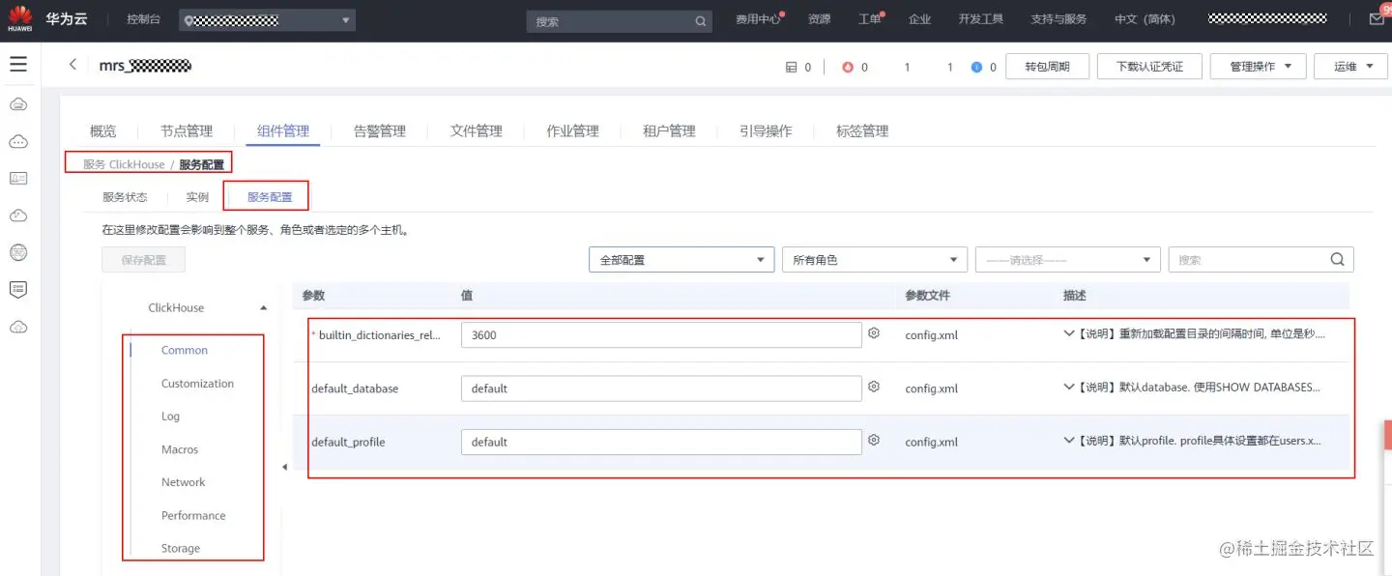Select the Customization config category

197,383
